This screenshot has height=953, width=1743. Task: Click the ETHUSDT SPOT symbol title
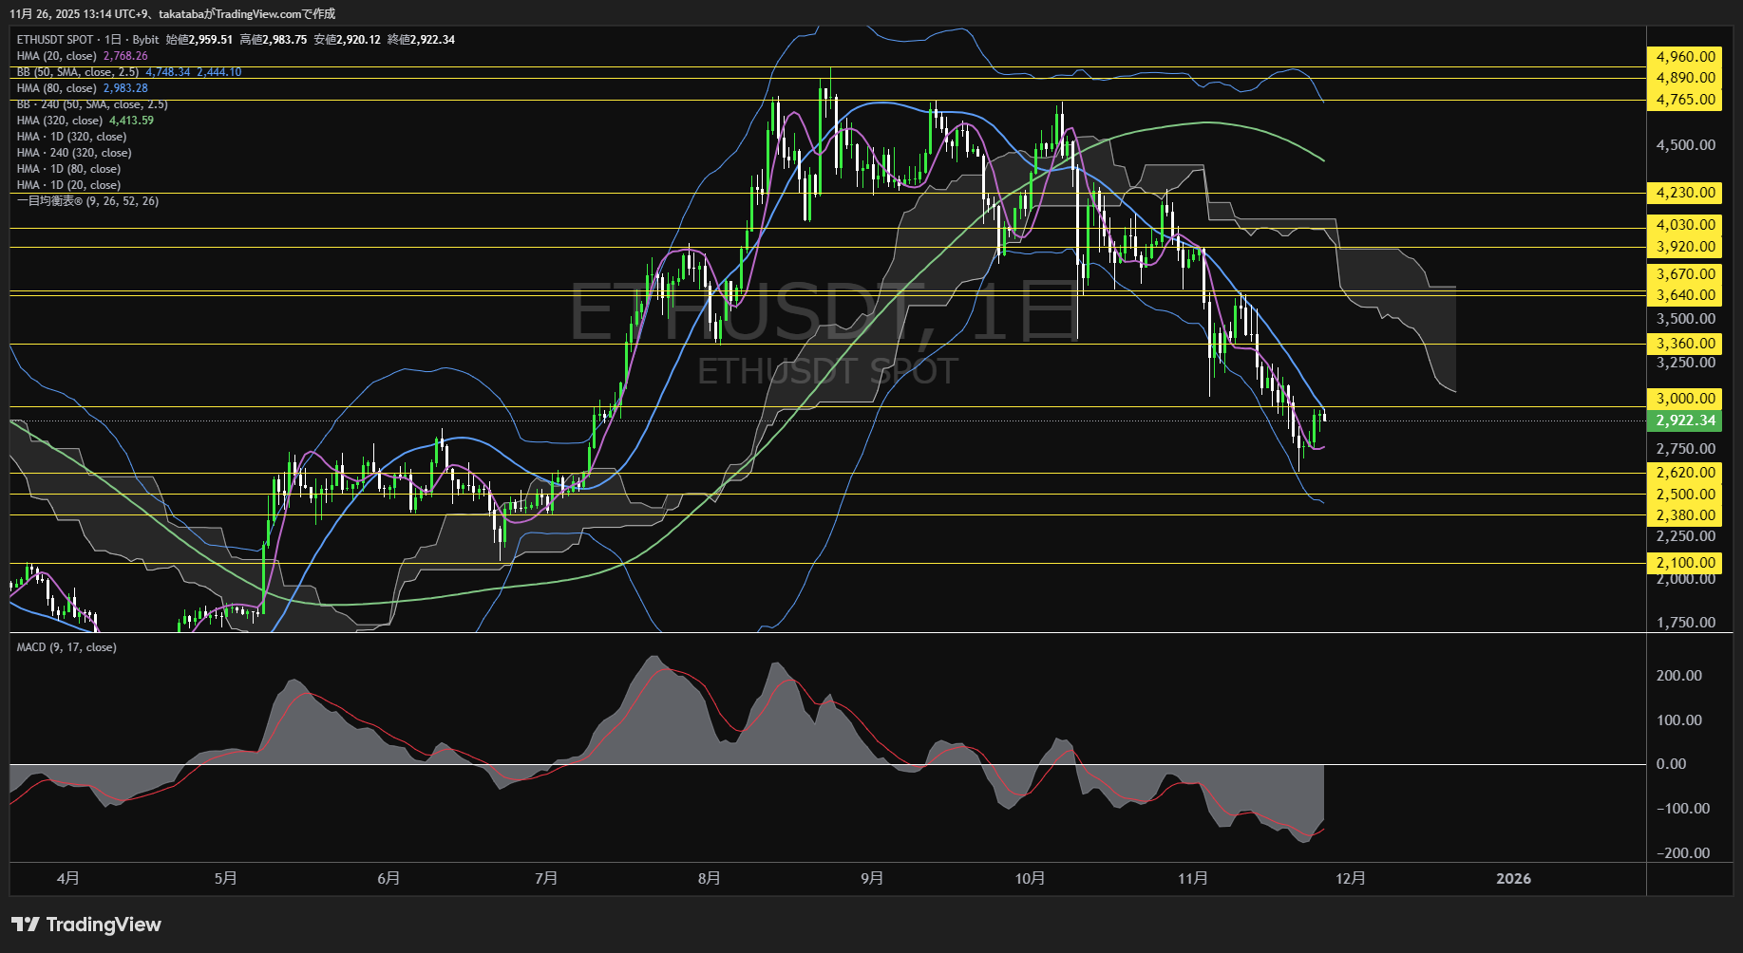tap(55, 40)
